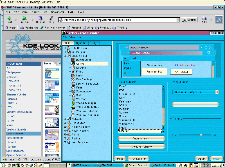Switch to the Search tab in Control Center
This screenshot has width=225, height=168.
coord(80,43)
